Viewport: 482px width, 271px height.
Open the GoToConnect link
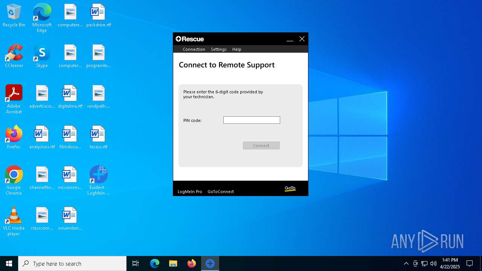click(221, 192)
